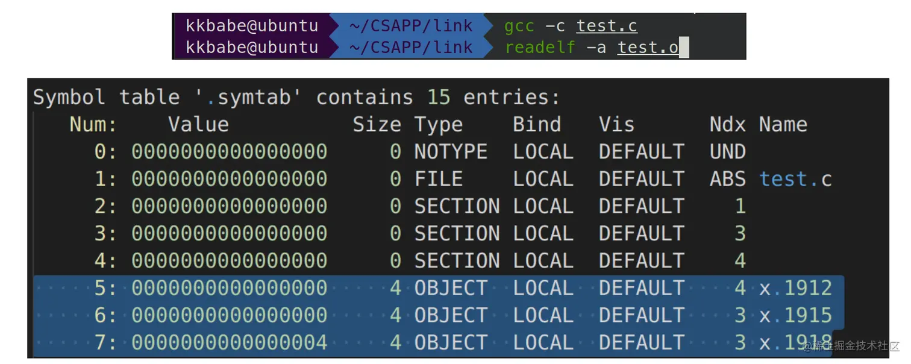Click value 0000000000000004 in row 7
The image size is (911, 364).
tap(230, 342)
